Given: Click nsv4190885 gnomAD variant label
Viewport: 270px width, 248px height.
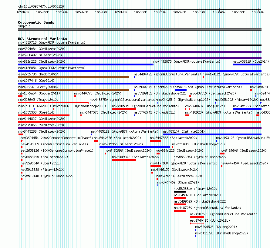Looking at the screenshot, I should point(54,144).
